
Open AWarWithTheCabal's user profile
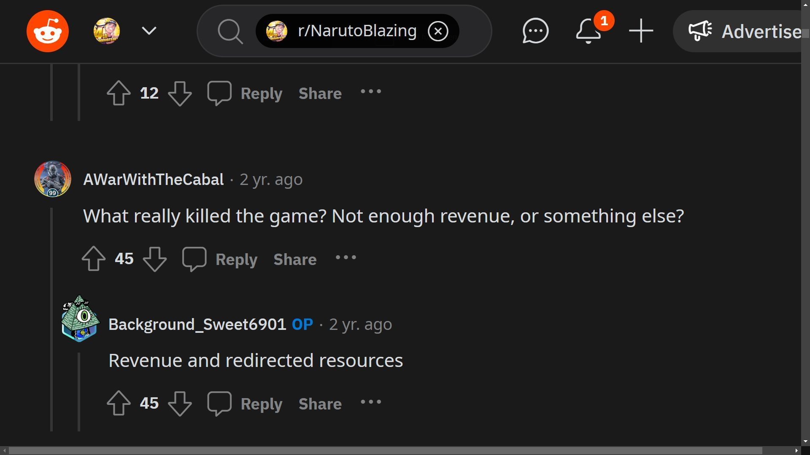[x=154, y=179]
